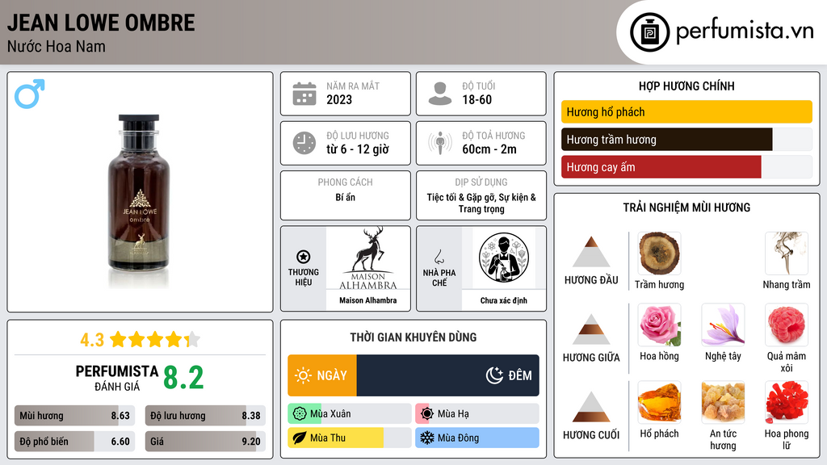Click the person icon beside Độ tuổi
This screenshot has height=465, width=827.
440,94
